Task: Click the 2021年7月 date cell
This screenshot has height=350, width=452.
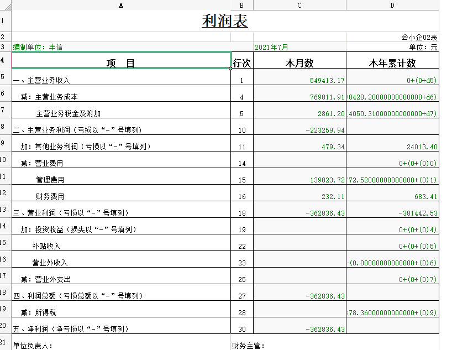Action: click(x=299, y=47)
